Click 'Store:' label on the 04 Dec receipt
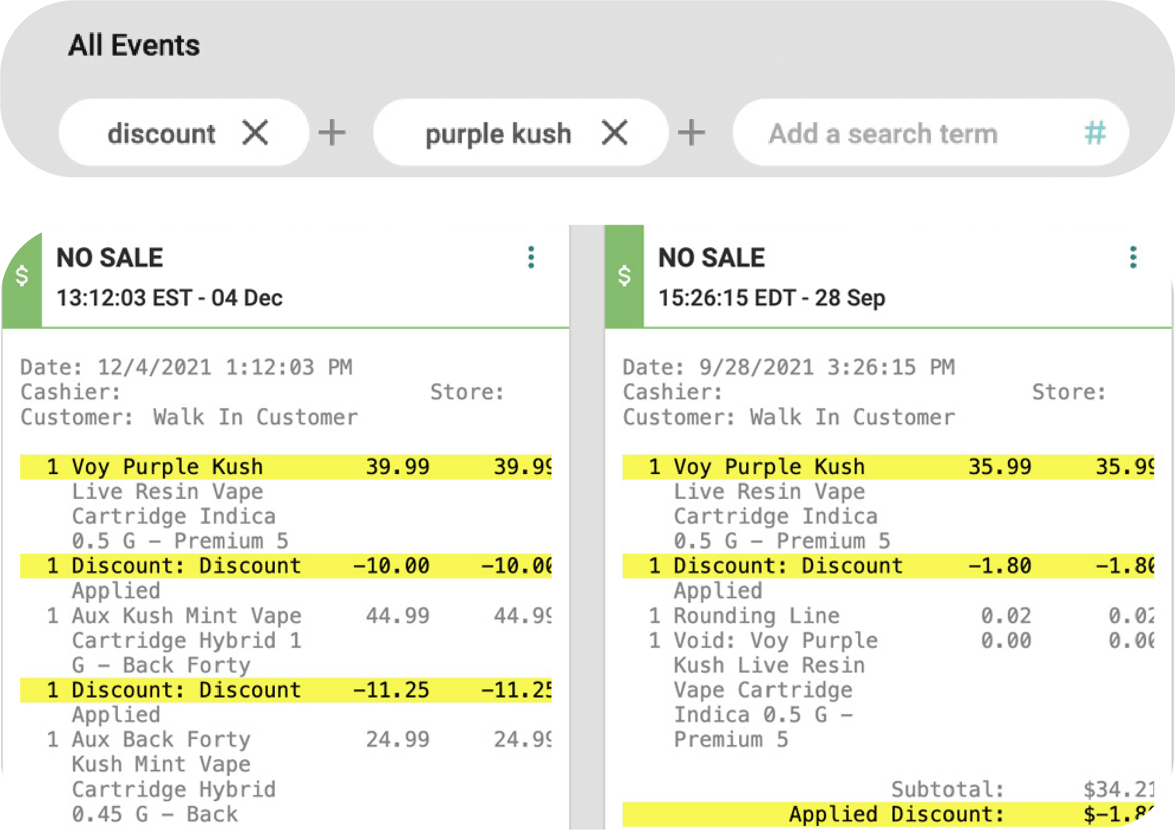This screenshot has width=1175, height=832. [467, 392]
